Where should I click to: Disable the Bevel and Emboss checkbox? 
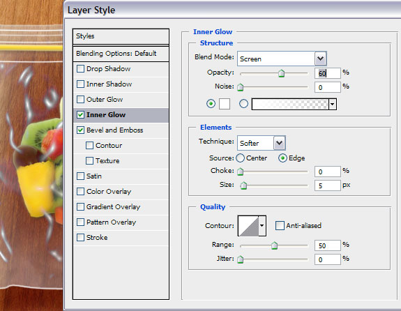81,130
